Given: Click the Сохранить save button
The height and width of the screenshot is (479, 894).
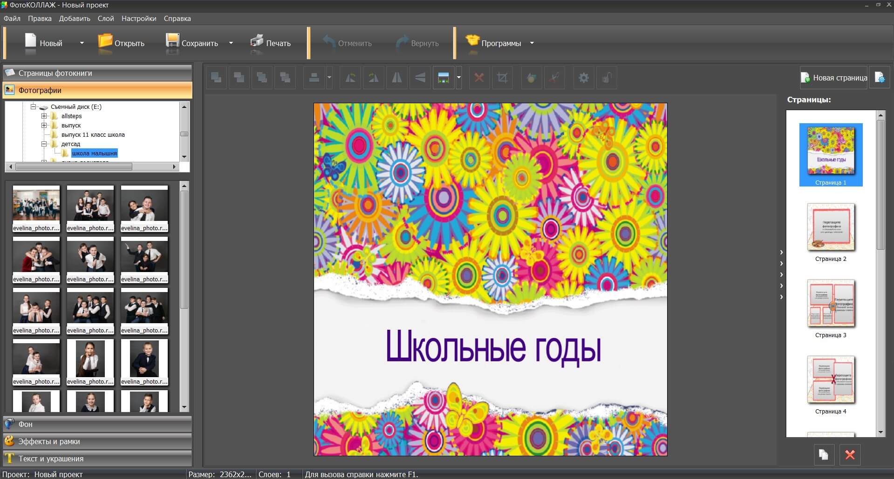Looking at the screenshot, I should pos(192,43).
